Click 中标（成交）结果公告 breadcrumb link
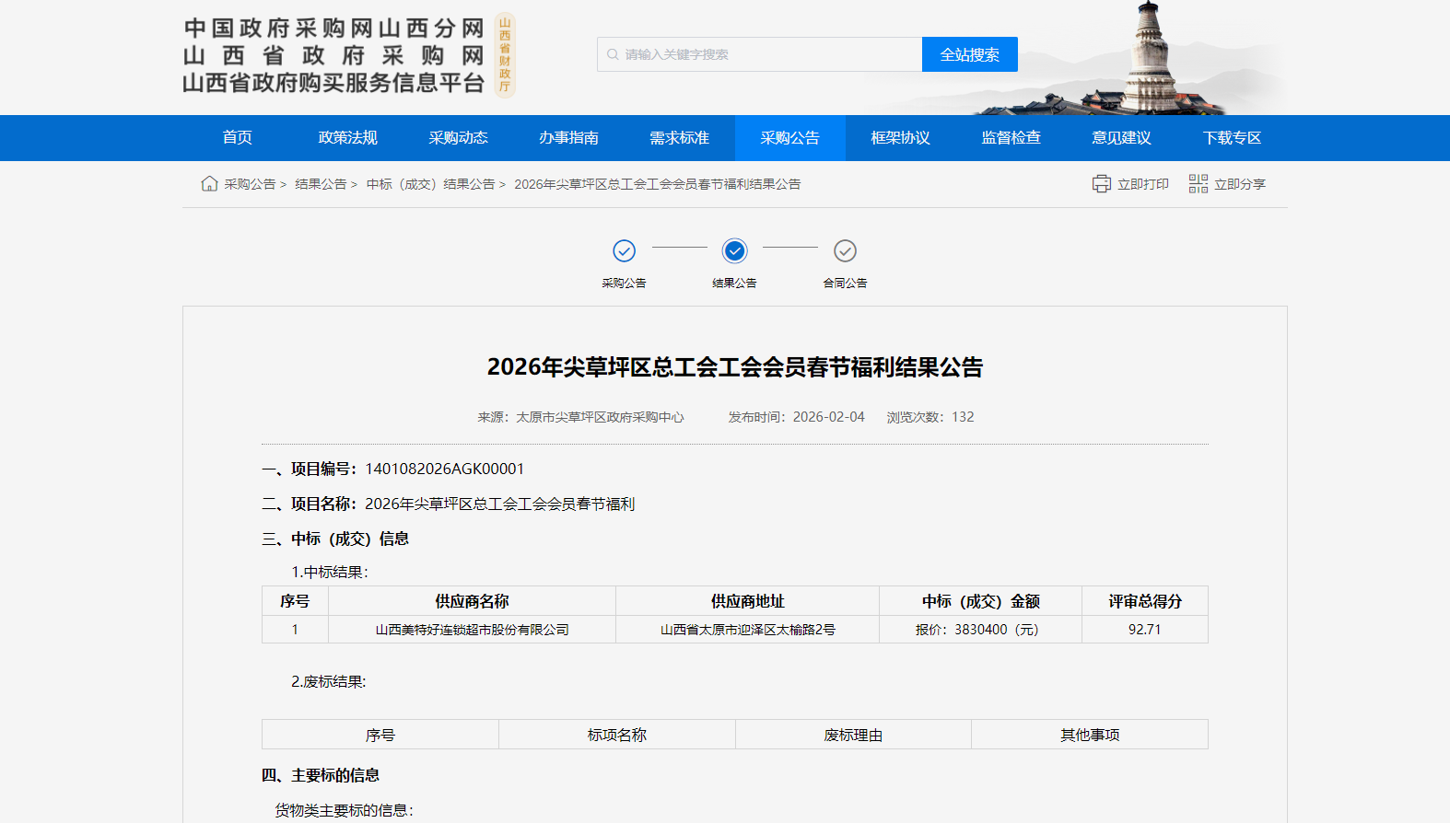The height and width of the screenshot is (823, 1450). coord(430,184)
